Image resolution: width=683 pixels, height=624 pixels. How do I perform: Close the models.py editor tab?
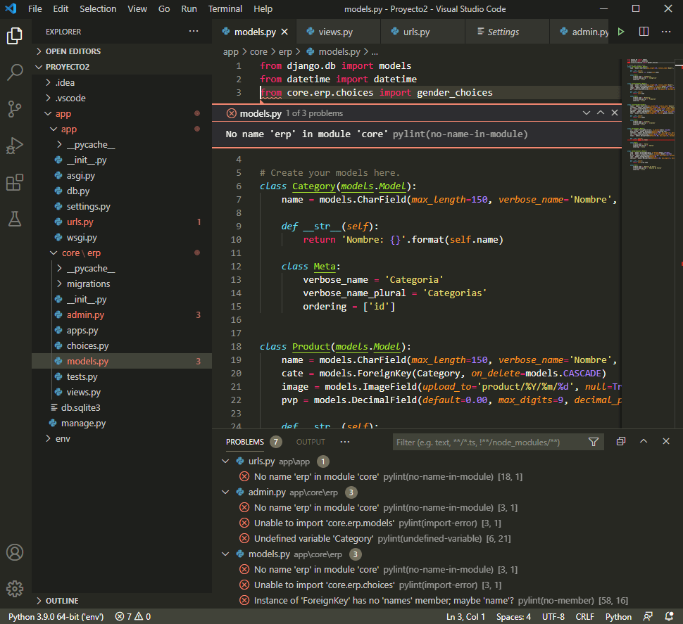(284, 32)
